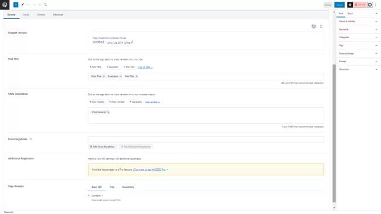381x214 pixels.
Task: Open the list view icon in the top toolbar
Action: [45, 5]
